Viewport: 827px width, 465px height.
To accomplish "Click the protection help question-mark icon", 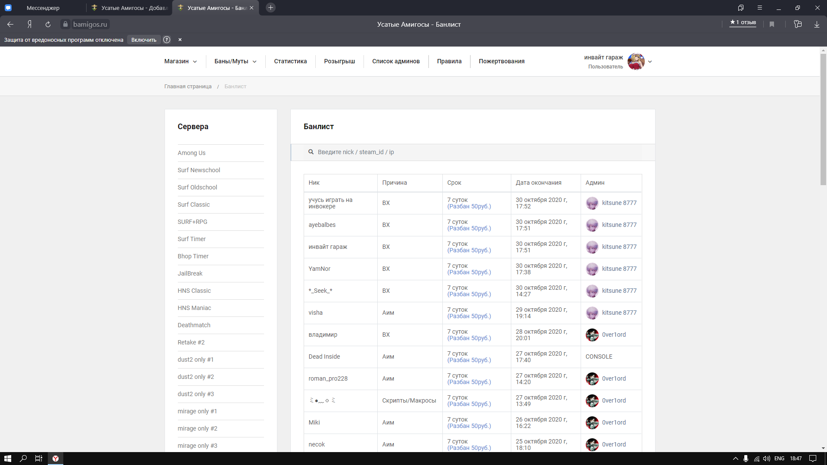I will click(x=167, y=40).
